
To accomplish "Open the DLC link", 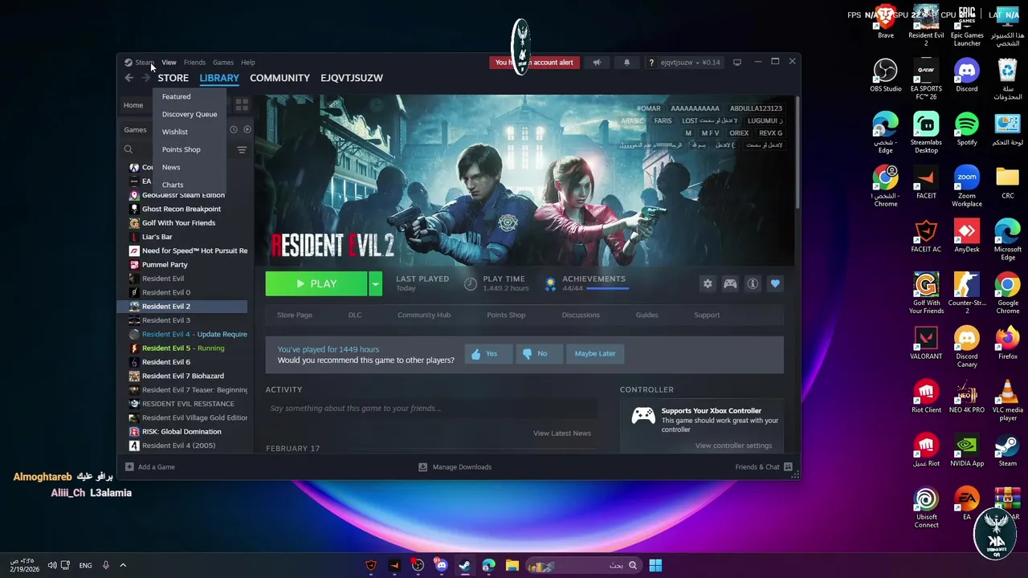I will coord(354,315).
